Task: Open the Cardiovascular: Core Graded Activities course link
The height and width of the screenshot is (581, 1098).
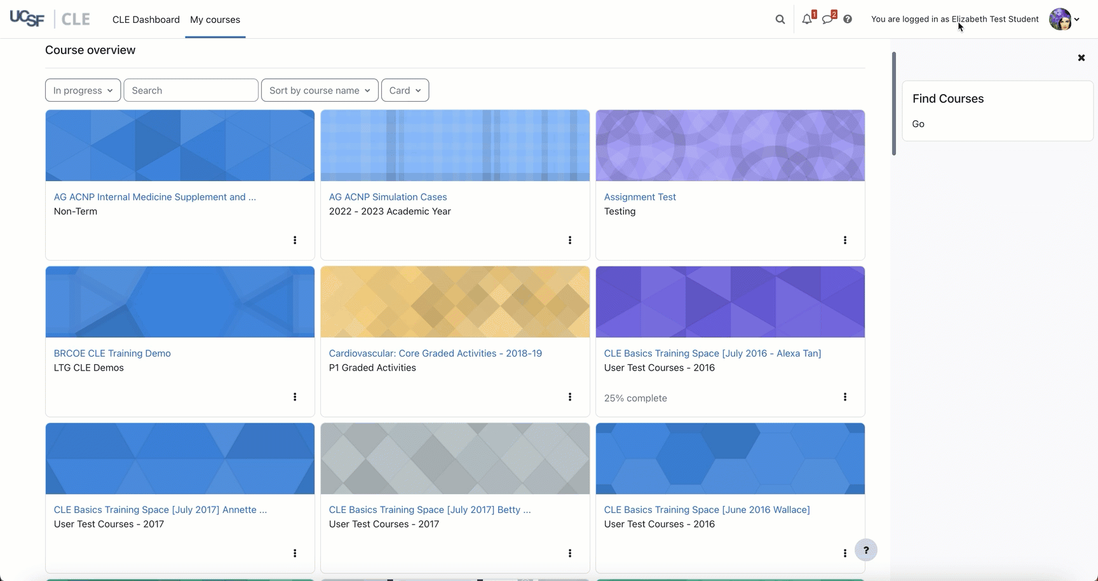Action: [435, 353]
